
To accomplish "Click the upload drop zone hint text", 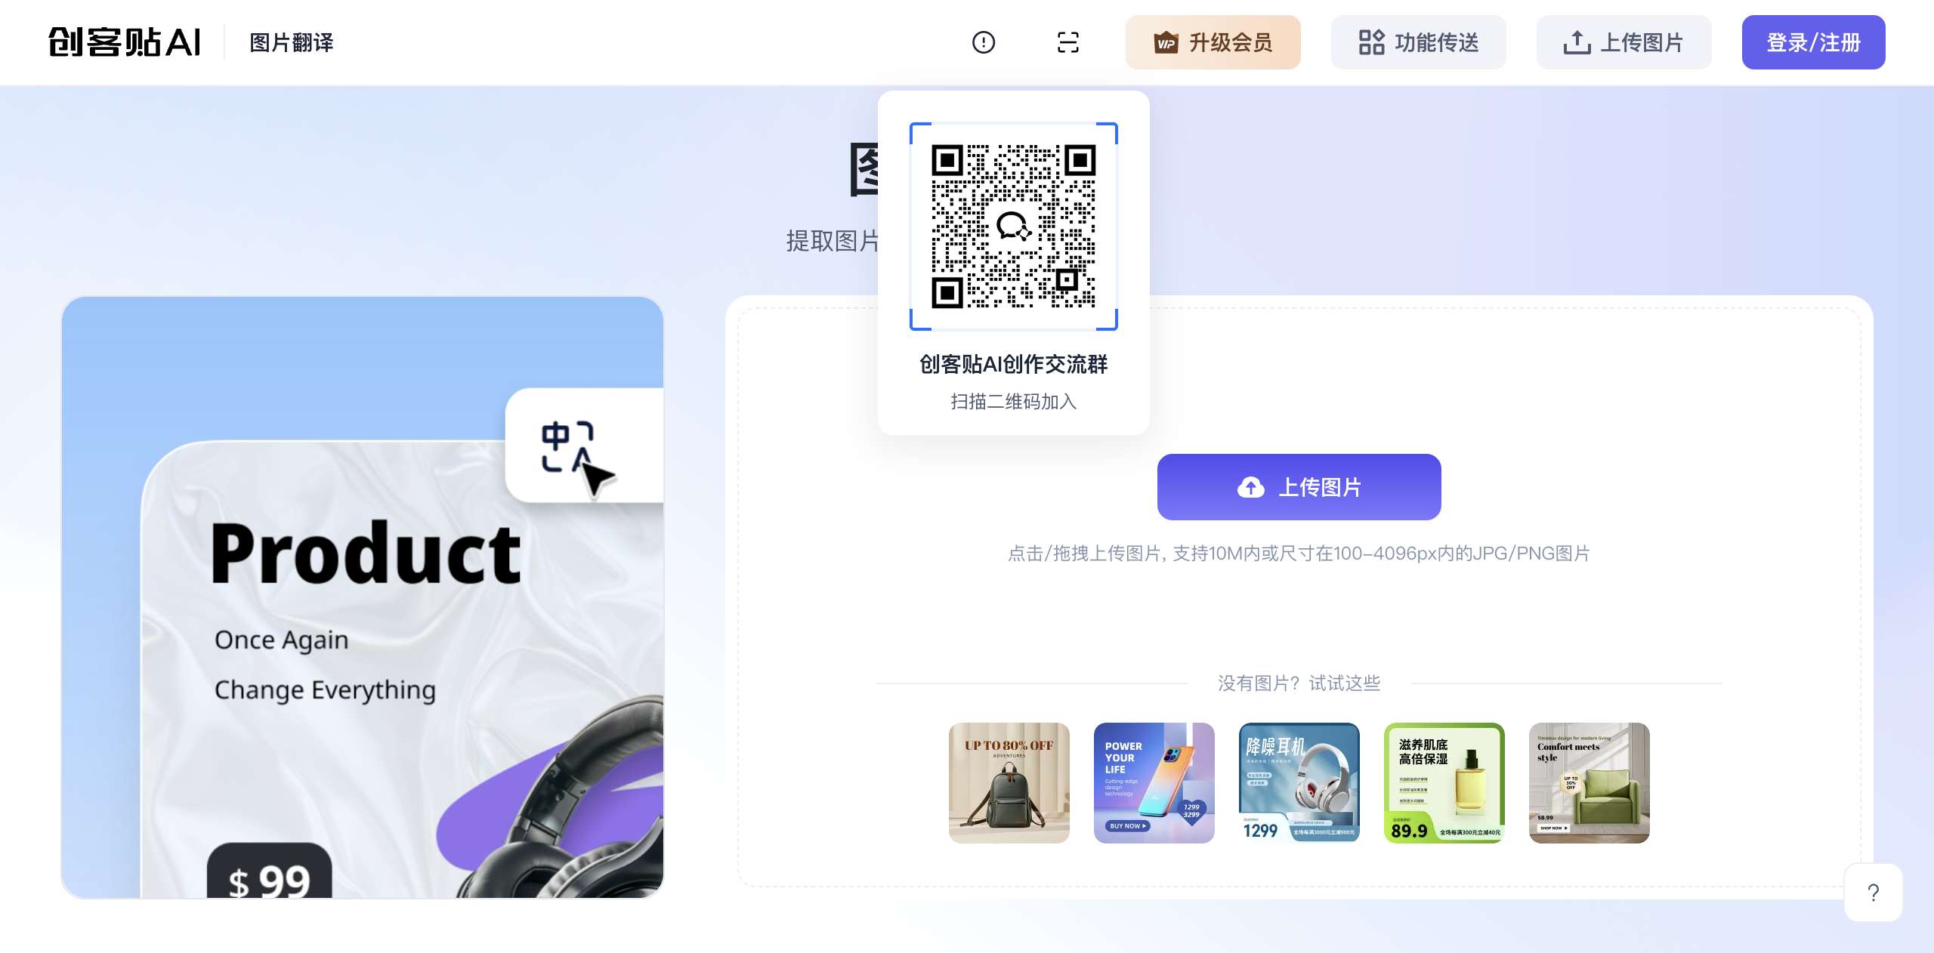I will click(1299, 554).
